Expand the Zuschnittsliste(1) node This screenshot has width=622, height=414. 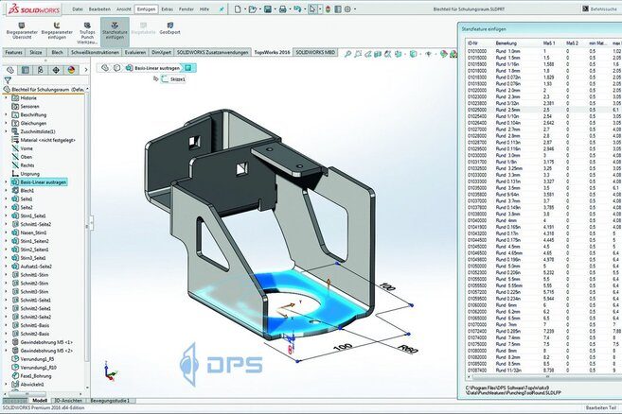[x=6, y=131]
